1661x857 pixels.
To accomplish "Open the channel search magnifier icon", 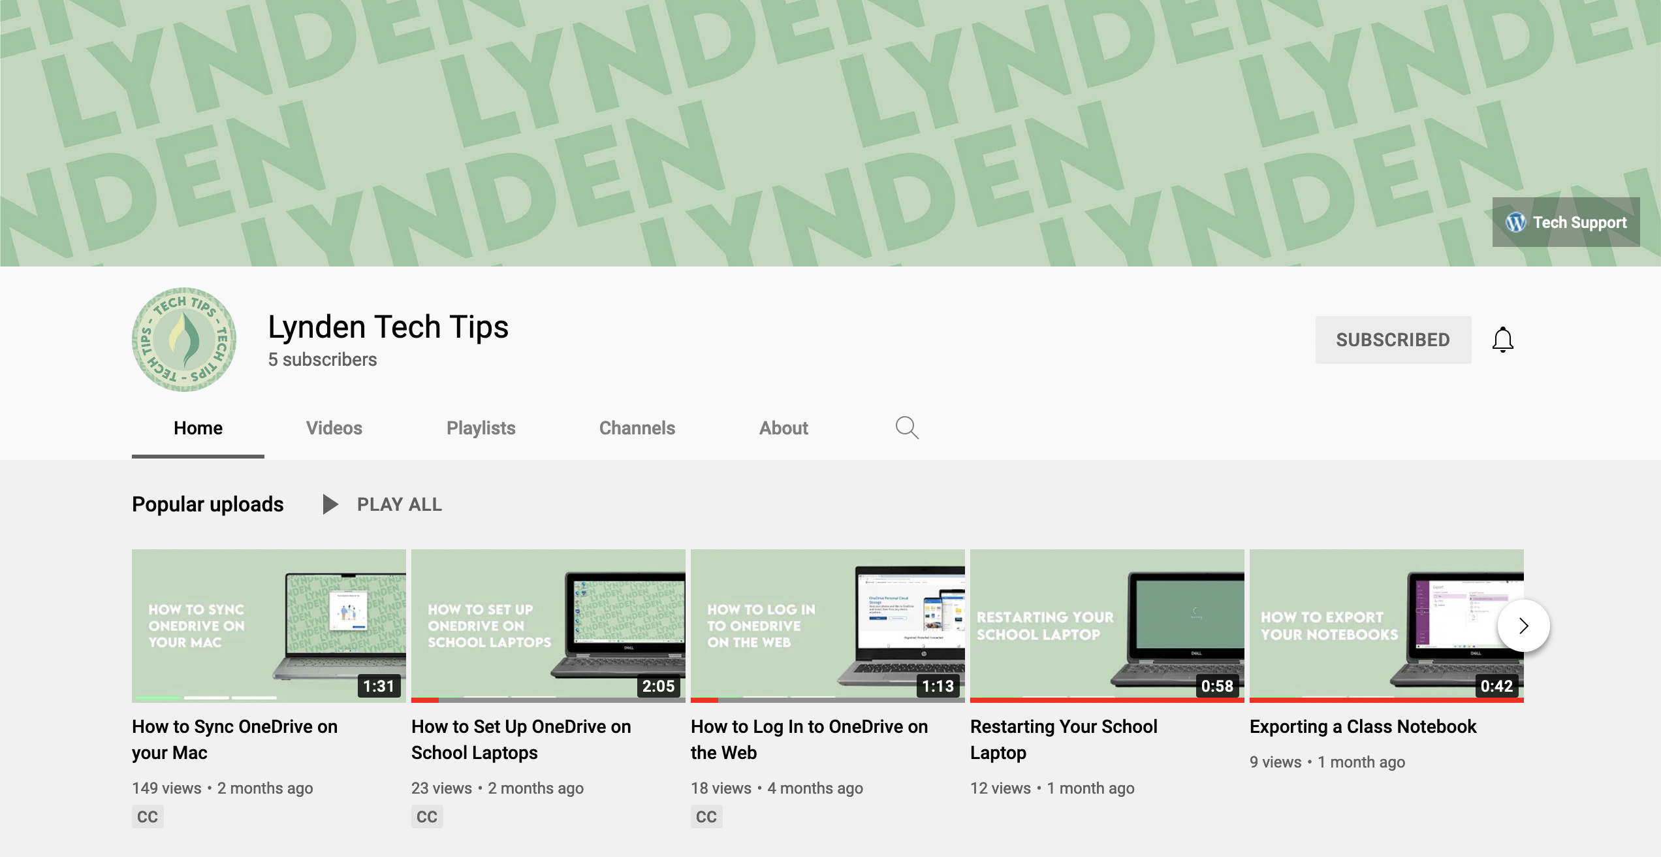I will tap(907, 428).
